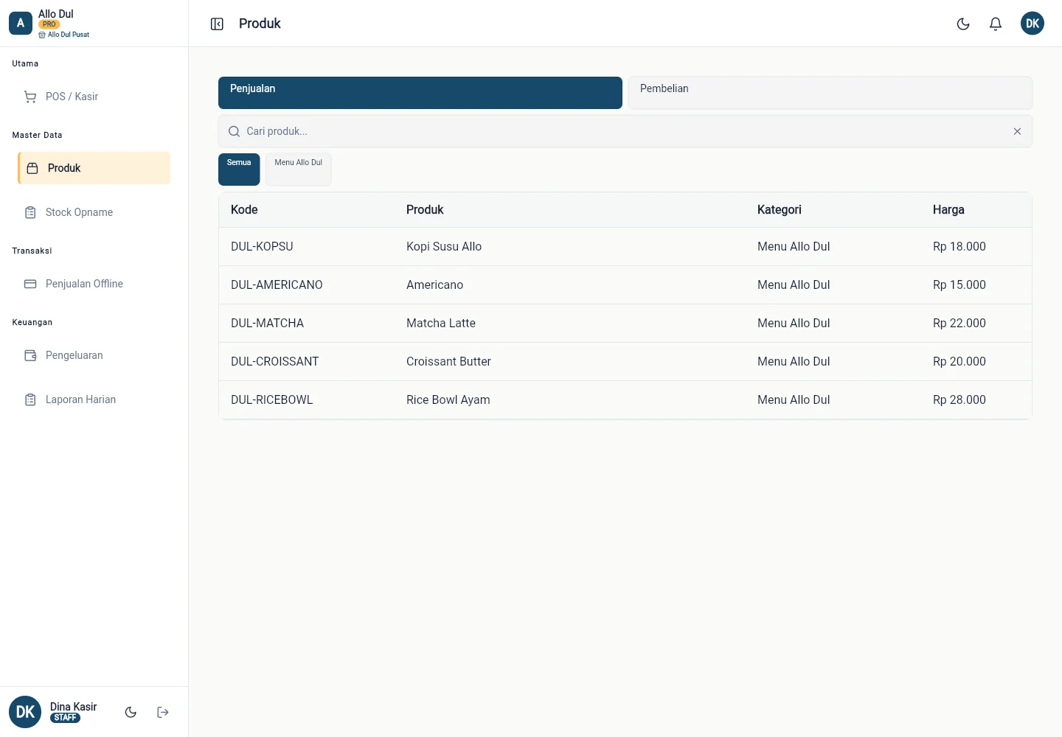Select the DUL-KOPSU code cell

[x=262, y=247]
